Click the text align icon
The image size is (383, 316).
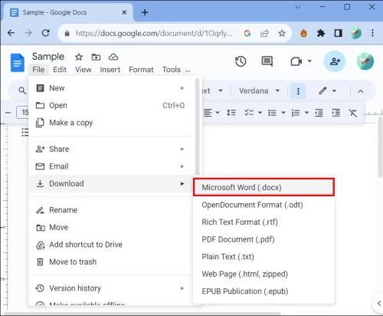click(x=208, y=113)
